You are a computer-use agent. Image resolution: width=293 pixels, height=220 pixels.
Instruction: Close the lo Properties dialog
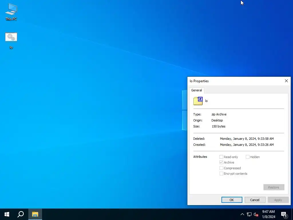286,81
